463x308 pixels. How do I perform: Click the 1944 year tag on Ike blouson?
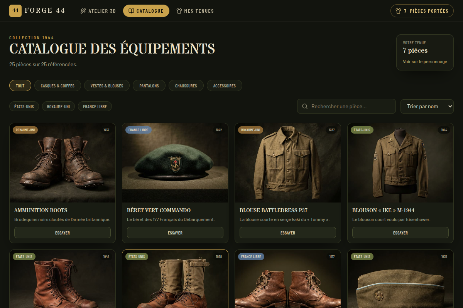coord(444,130)
